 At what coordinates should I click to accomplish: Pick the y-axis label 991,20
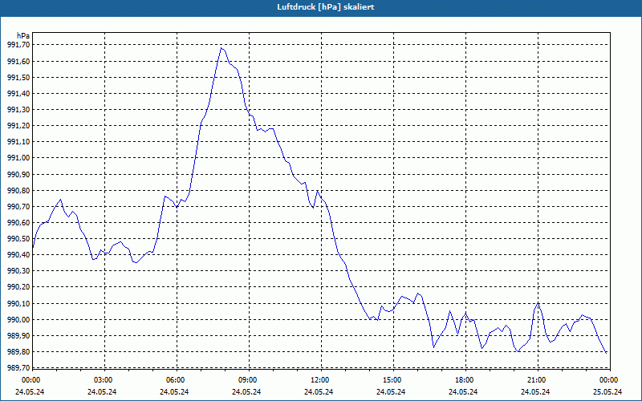pyautogui.click(x=18, y=126)
